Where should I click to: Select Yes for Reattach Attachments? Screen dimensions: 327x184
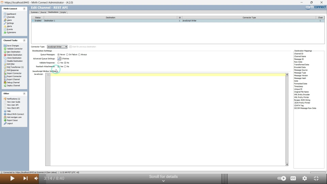[59, 66]
